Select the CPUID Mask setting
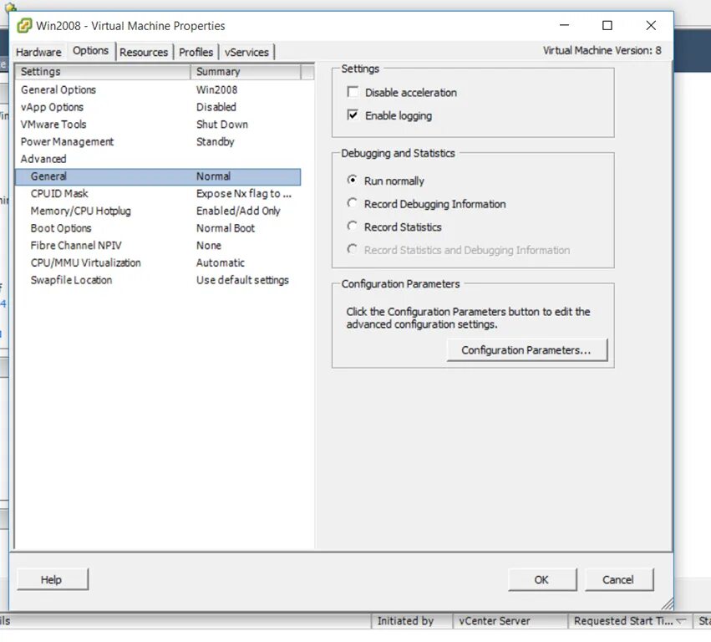Image resolution: width=711 pixels, height=642 pixels. tap(158, 194)
